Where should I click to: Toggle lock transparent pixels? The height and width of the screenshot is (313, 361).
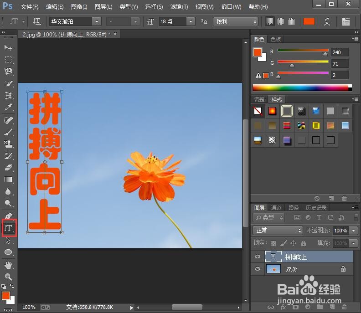(x=273, y=243)
